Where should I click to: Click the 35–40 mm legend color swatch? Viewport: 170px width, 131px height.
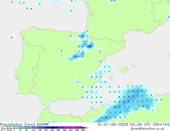[66, 128]
